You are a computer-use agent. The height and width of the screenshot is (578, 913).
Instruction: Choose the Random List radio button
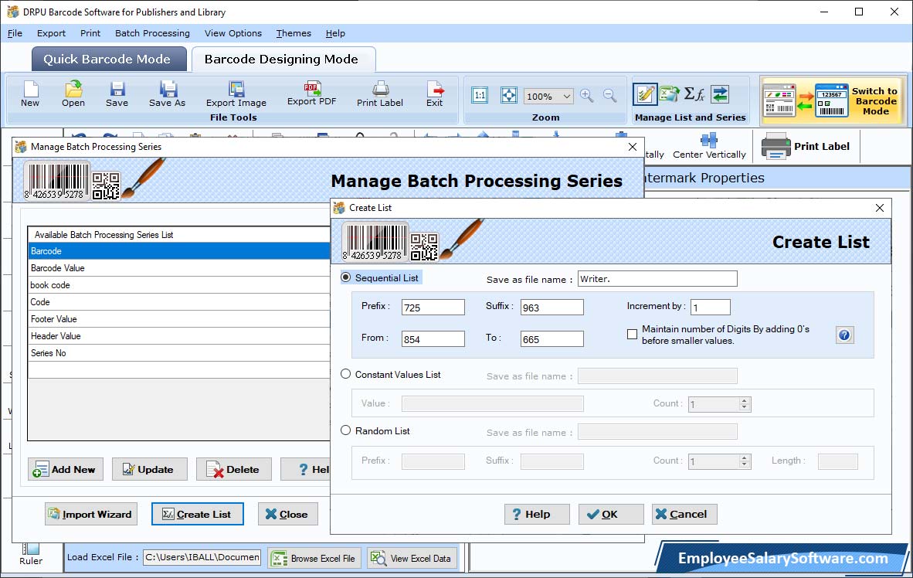click(345, 430)
